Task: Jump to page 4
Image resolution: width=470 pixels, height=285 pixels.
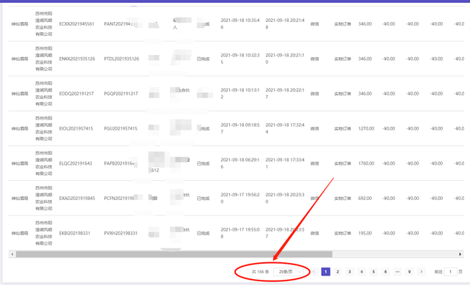Action: 361,272
